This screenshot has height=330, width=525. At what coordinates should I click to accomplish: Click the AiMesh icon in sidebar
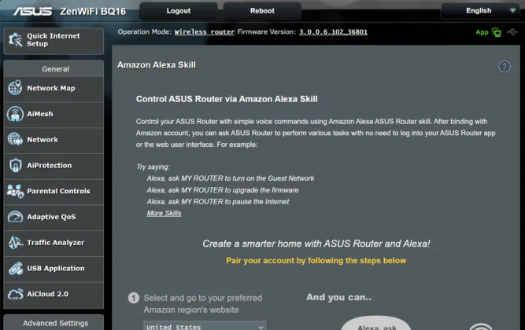[x=15, y=114]
